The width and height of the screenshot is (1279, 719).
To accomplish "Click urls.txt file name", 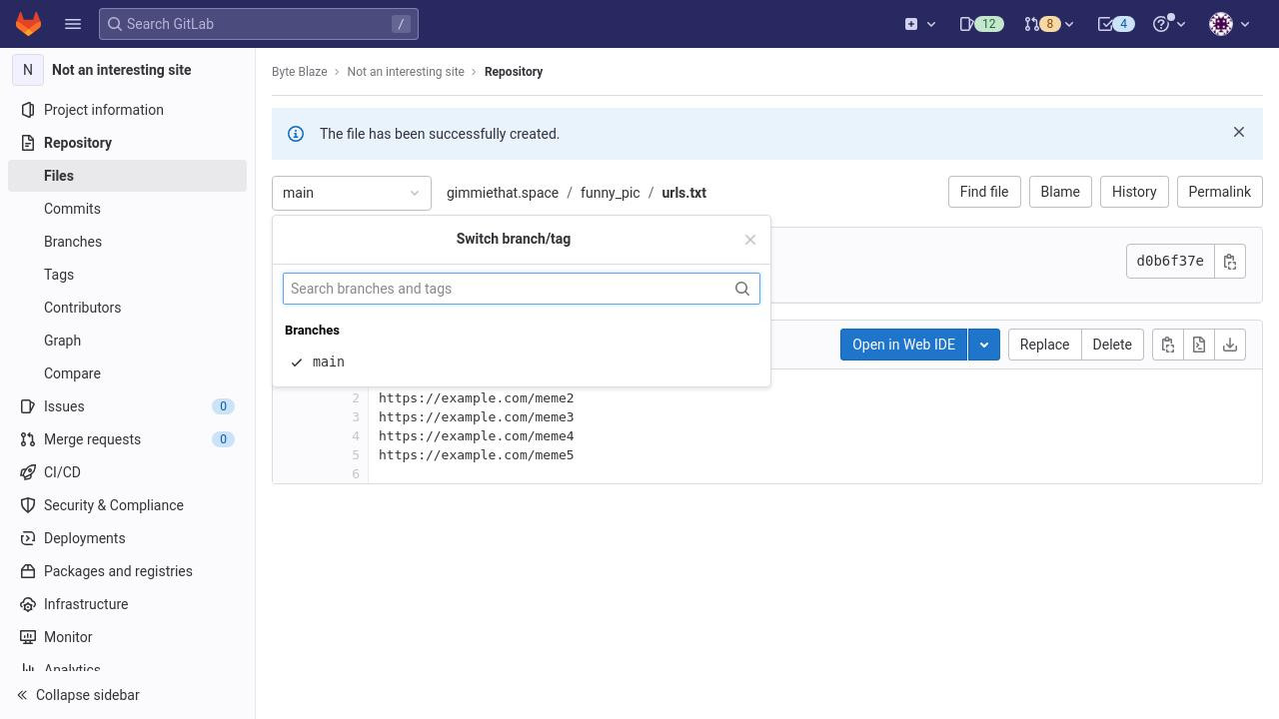I will pos(683,193).
